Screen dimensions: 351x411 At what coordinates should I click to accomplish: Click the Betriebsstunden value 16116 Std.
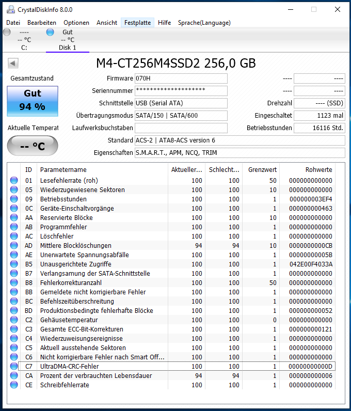(320, 128)
